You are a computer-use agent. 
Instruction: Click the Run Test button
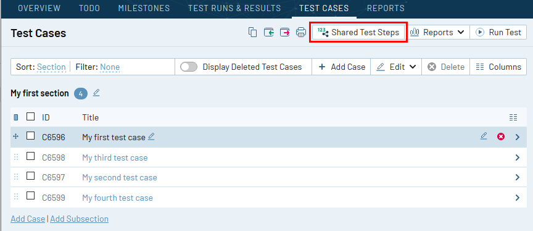(x=498, y=32)
